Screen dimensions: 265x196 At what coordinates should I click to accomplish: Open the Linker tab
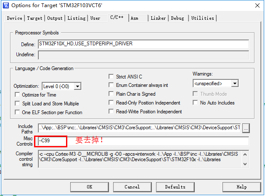158,18
